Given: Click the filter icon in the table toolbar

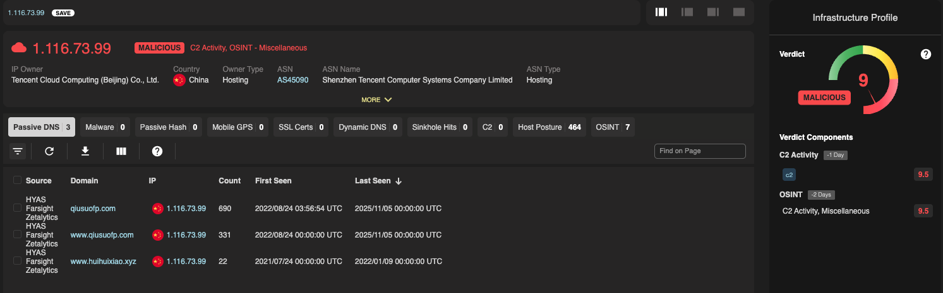Looking at the screenshot, I should coord(18,151).
